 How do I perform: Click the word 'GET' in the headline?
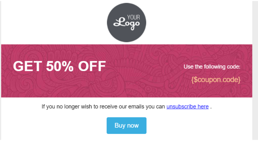[28, 66]
